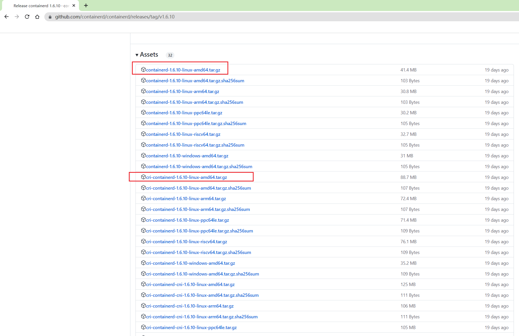Click package icon beside containerd-1.6.10-windows-amd64.tar.gz.sha256sum
519x336 pixels.
(143, 166)
